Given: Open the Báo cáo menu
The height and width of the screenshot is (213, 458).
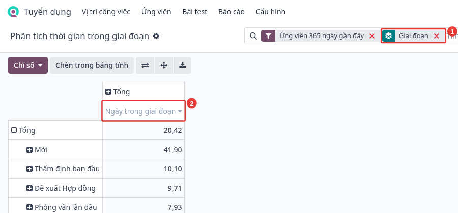Looking at the screenshot, I should pyautogui.click(x=232, y=12).
